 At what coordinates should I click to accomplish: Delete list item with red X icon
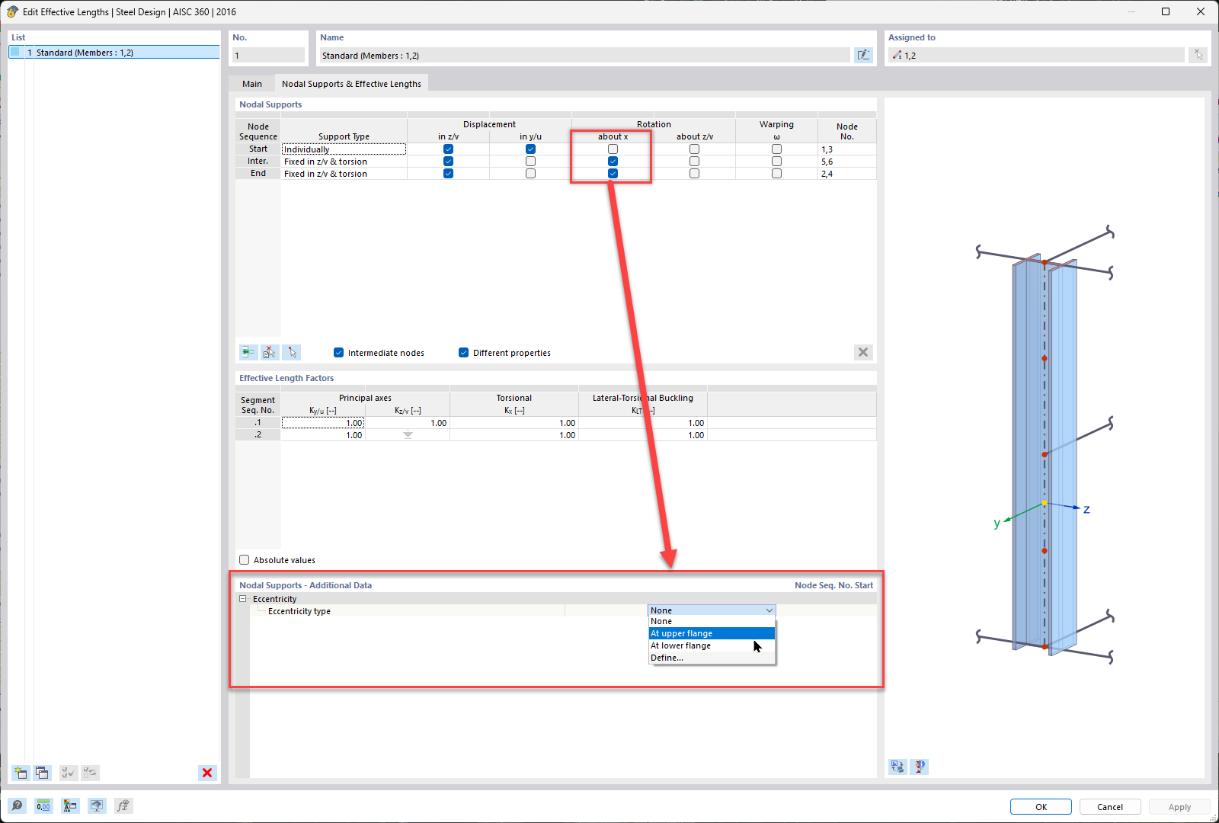[206, 773]
